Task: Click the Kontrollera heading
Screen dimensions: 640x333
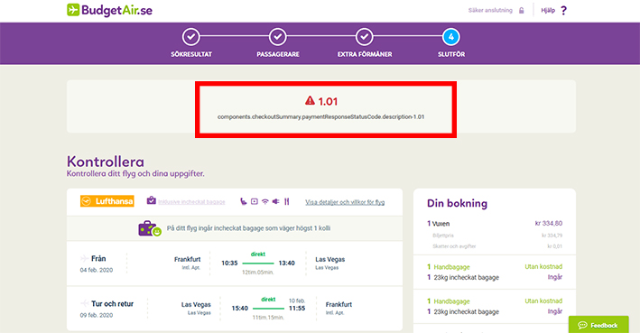Action: click(x=106, y=162)
